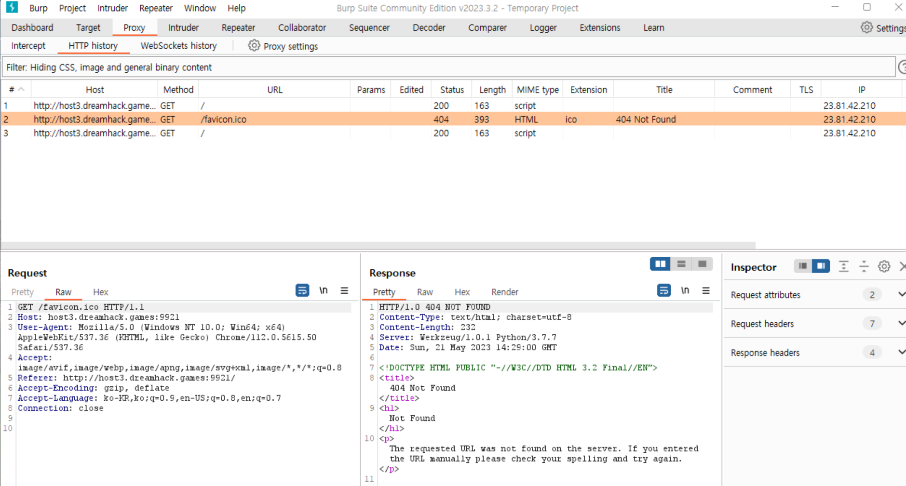The image size is (906, 486).
Task: Open the Burp menu
Action: click(x=38, y=8)
